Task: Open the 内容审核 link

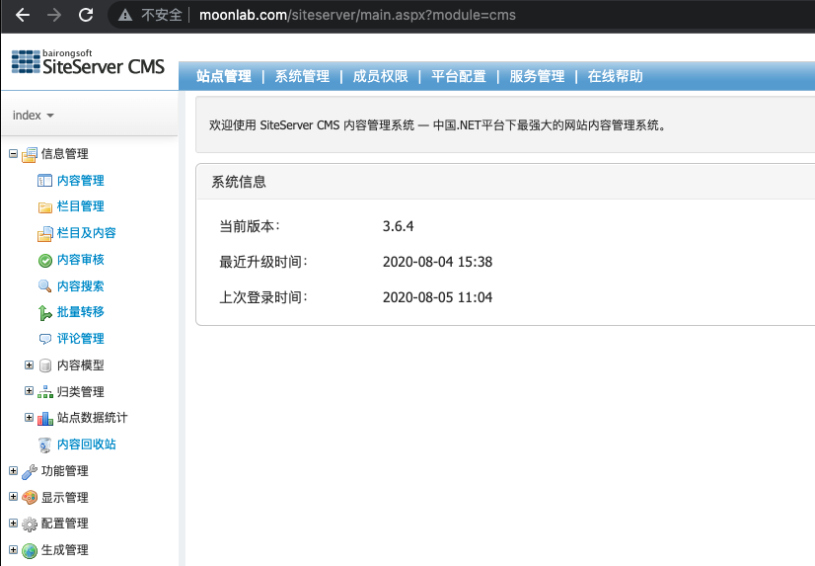Action: [x=81, y=260]
